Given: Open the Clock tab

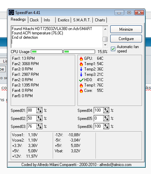Looking at the screenshot, I should click(34, 20).
